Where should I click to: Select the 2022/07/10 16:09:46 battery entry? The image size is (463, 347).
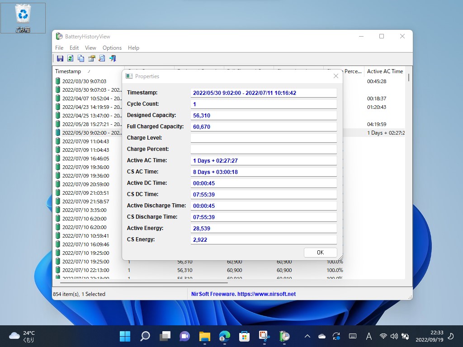[85, 244]
